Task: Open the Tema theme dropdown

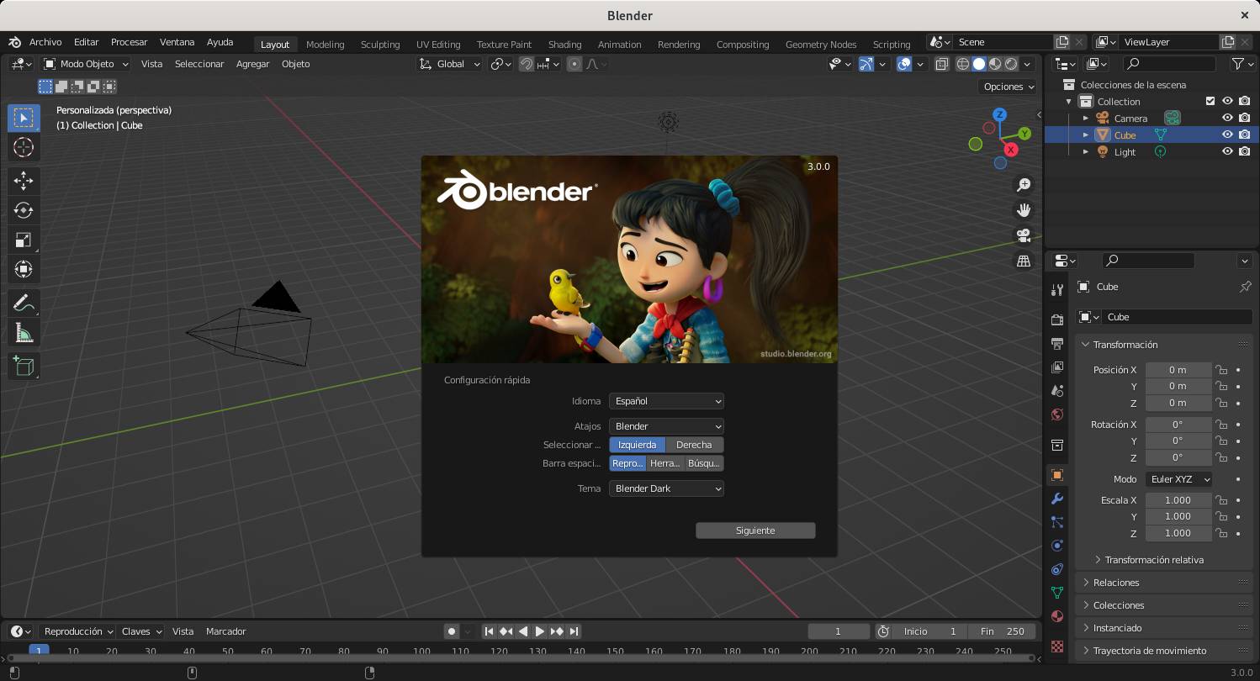Action: [666, 488]
